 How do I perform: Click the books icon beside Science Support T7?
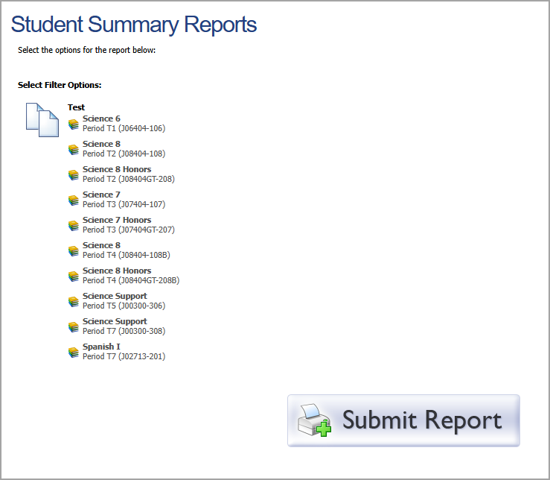[74, 326]
